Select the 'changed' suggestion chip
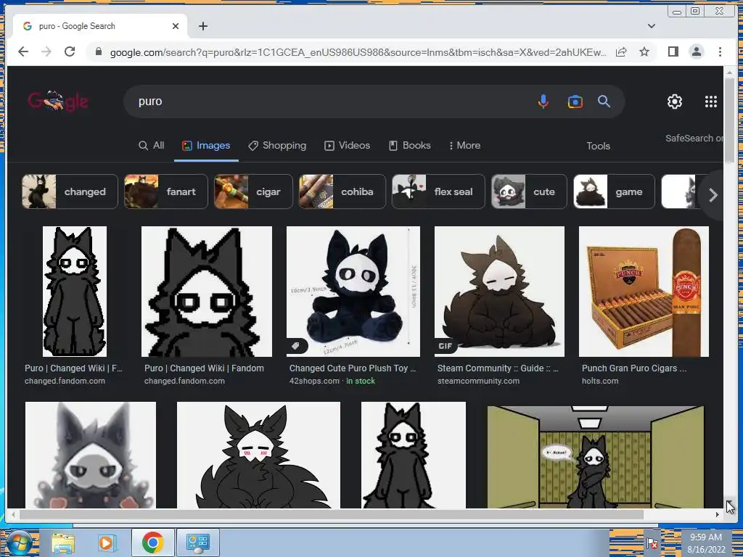This screenshot has width=743, height=557. (70, 191)
